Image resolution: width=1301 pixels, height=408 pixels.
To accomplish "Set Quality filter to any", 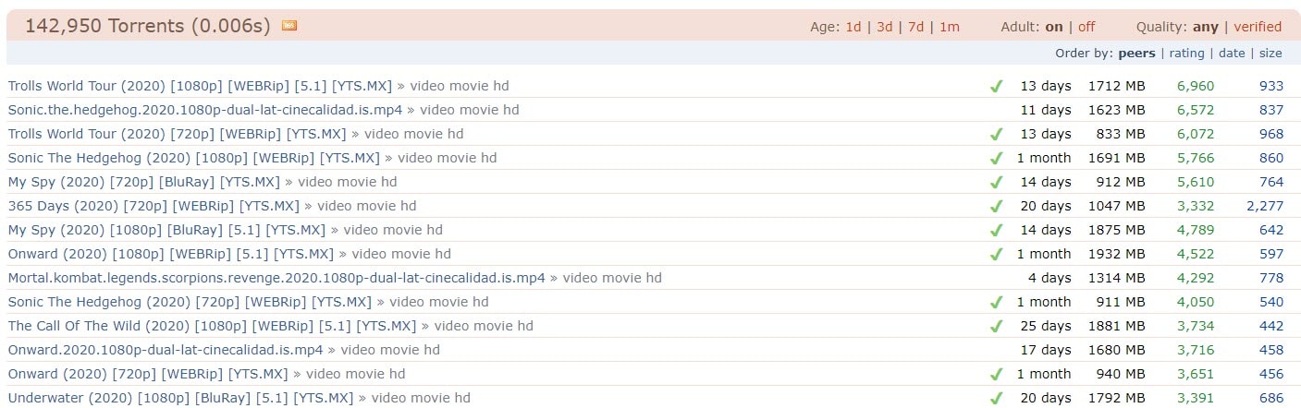I will coord(1206,27).
